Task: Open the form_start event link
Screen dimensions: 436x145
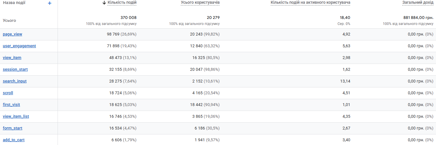Action: pyautogui.click(x=13, y=128)
